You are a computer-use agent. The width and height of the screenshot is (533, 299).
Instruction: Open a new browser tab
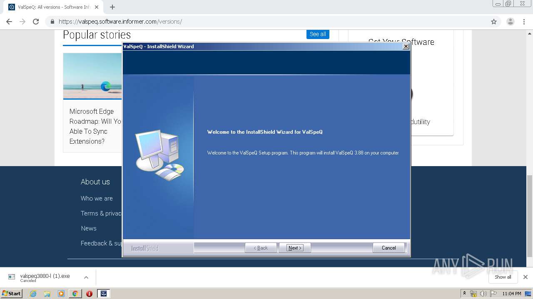click(x=112, y=7)
